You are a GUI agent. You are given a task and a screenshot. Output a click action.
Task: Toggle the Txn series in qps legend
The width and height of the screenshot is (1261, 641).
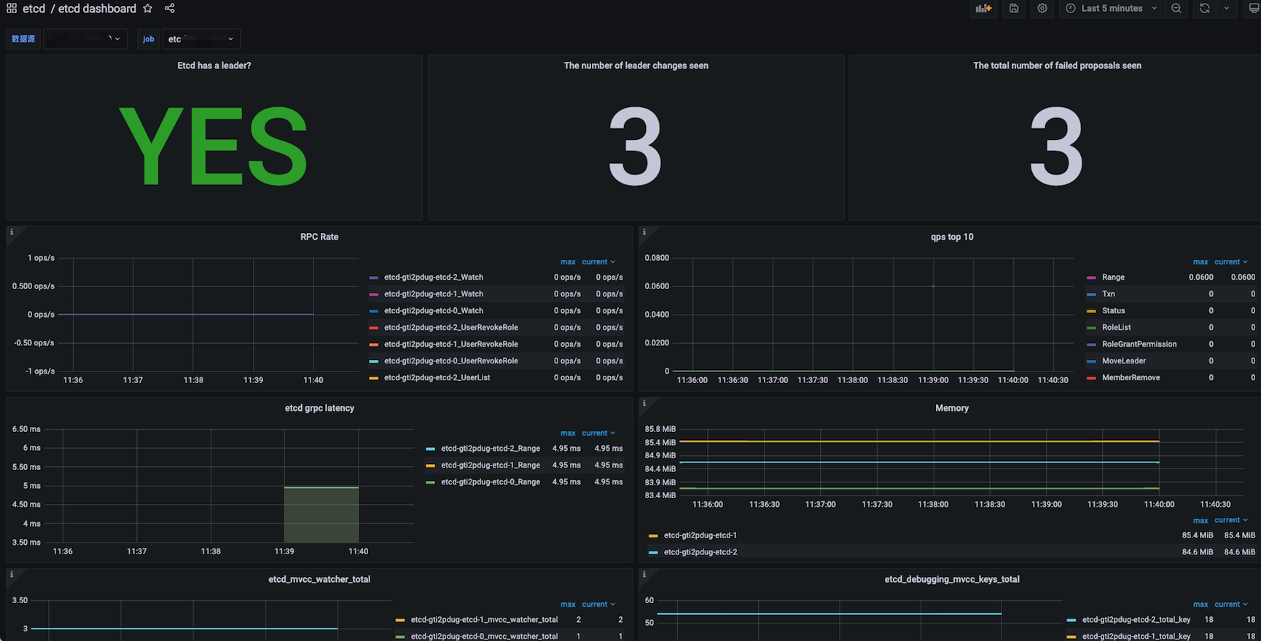point(1109,294)
